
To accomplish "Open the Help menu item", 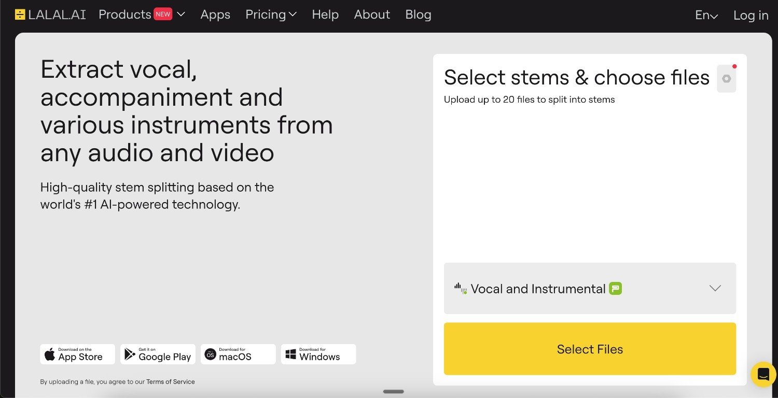I will pyautogui.click(x=325, y=15).
